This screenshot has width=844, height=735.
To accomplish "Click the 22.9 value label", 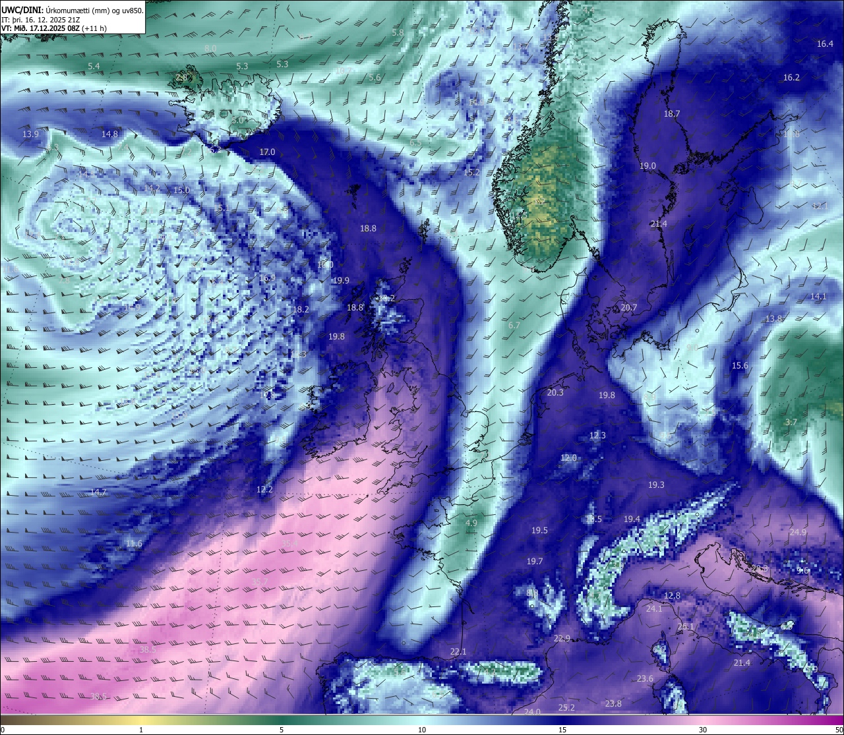I will (x=562, y=638).
